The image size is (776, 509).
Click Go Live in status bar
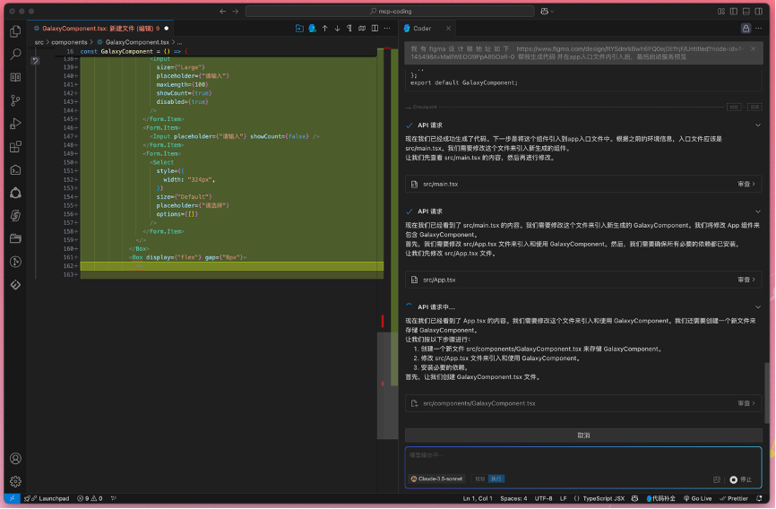pos(697,498)
